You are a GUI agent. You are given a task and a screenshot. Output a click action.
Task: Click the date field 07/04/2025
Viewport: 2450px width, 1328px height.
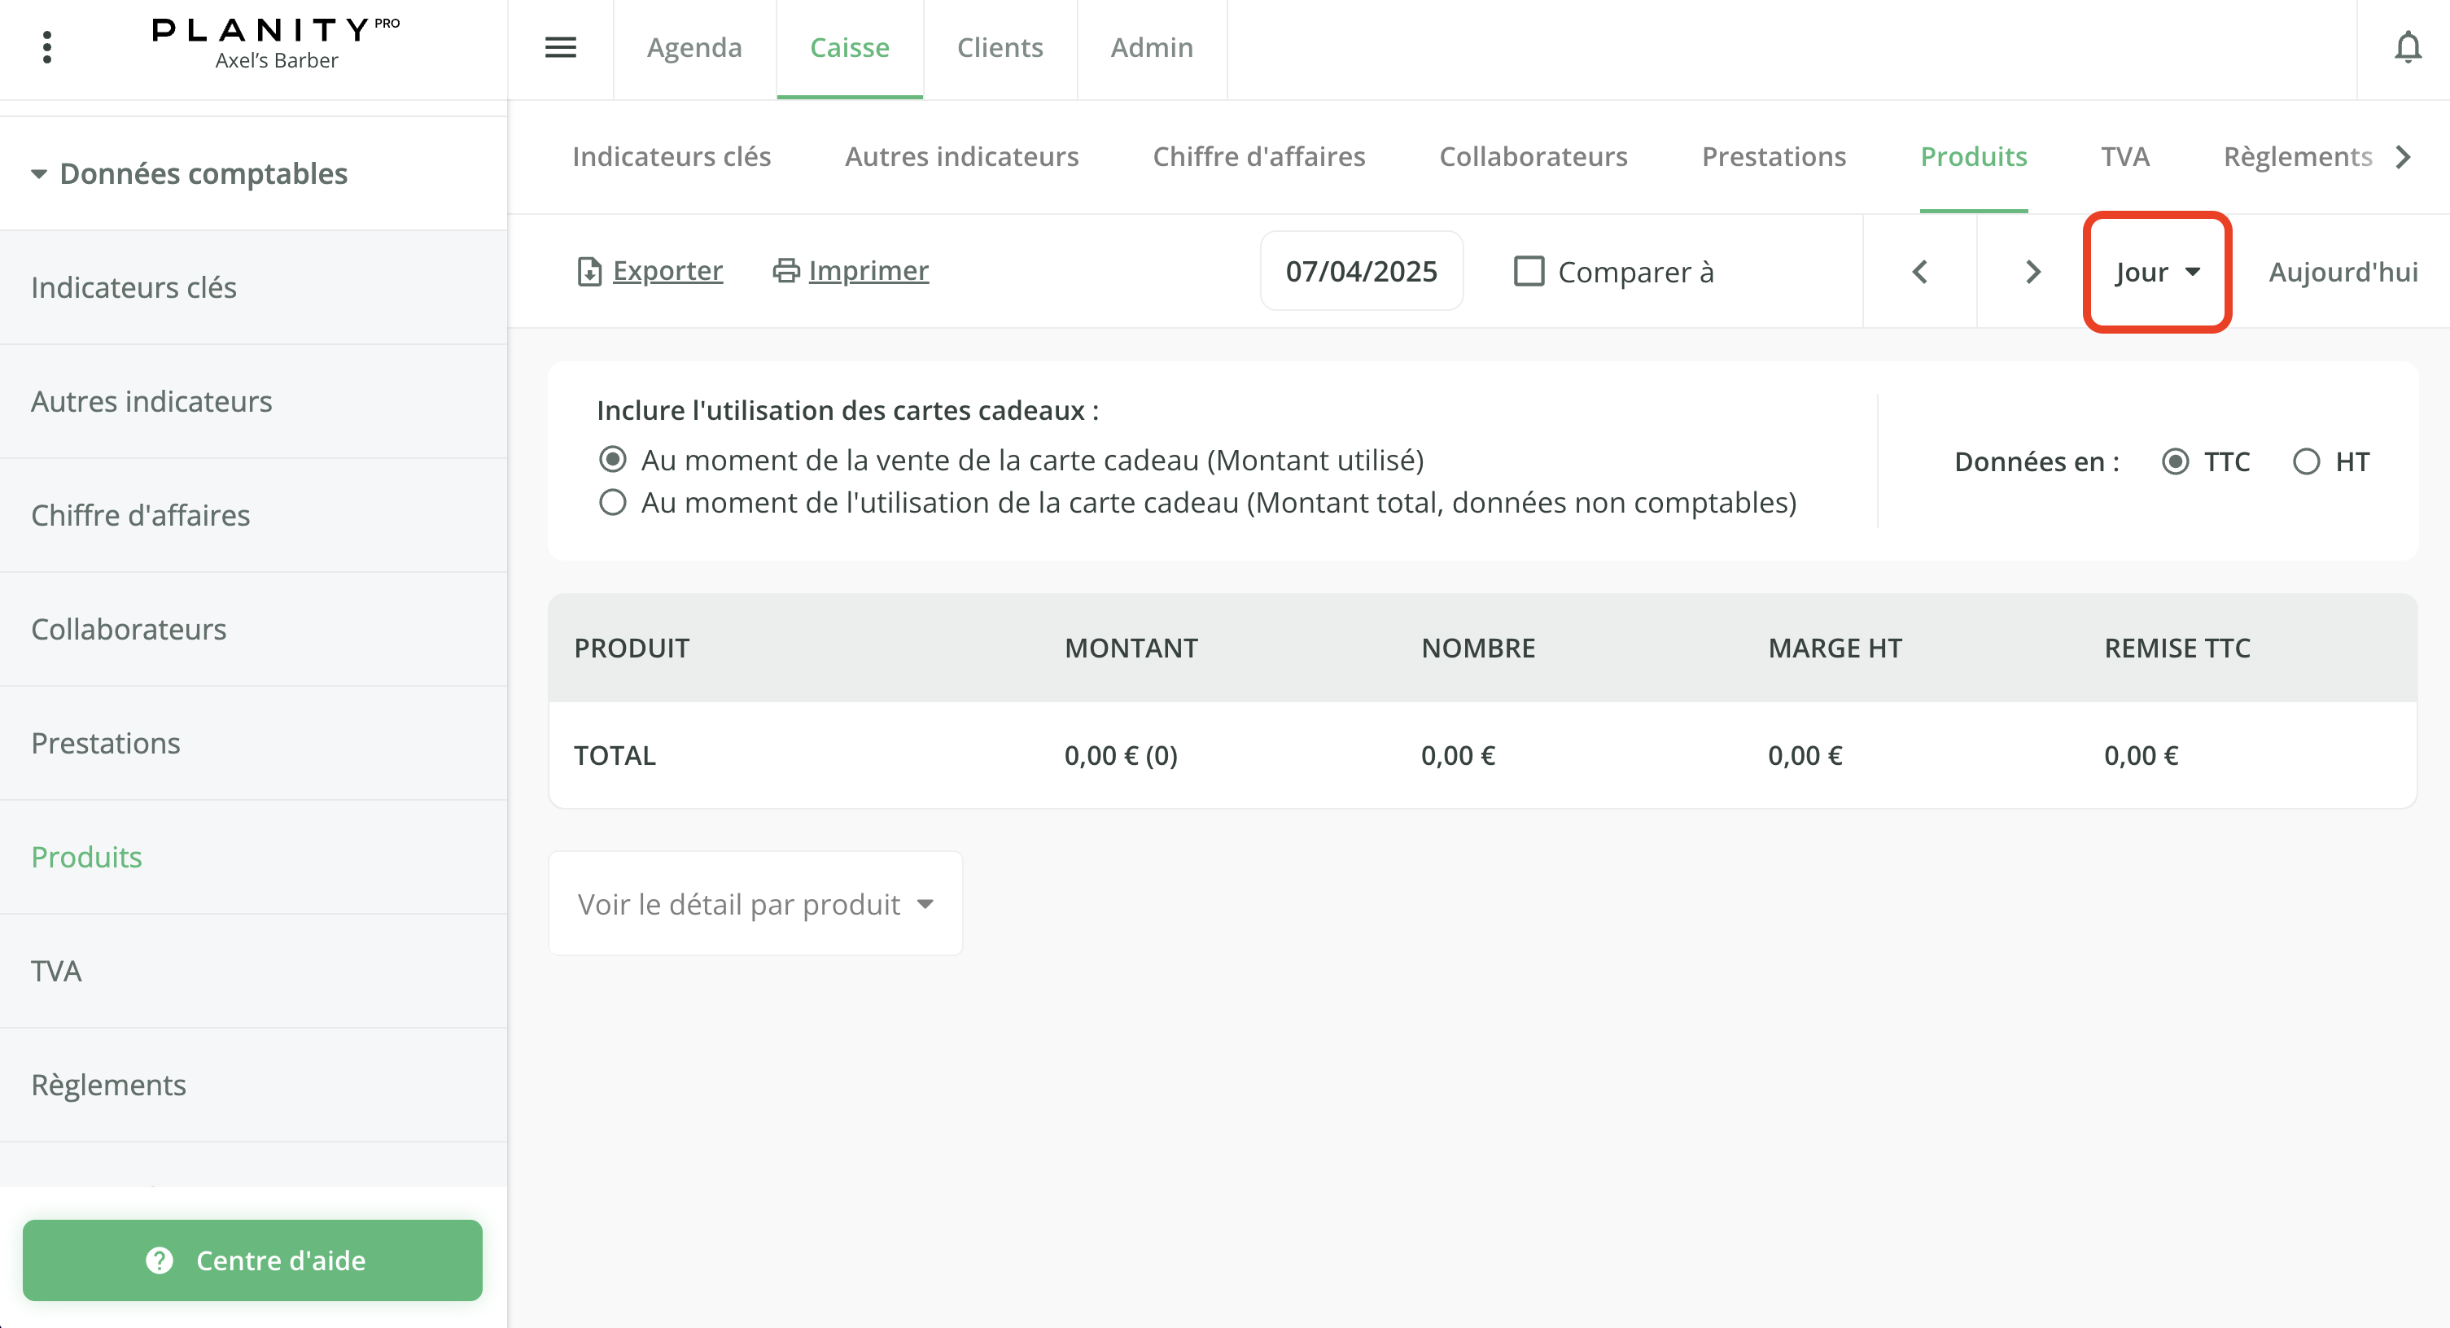[x=1361, y=272]
